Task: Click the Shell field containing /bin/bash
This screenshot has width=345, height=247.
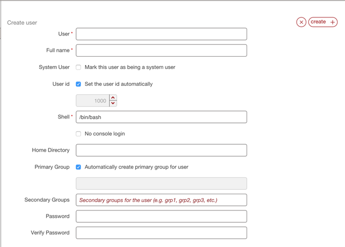Action: click(x=162, y=117)
